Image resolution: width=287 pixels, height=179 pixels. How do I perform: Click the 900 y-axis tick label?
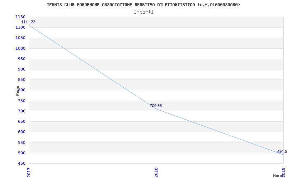22,69
